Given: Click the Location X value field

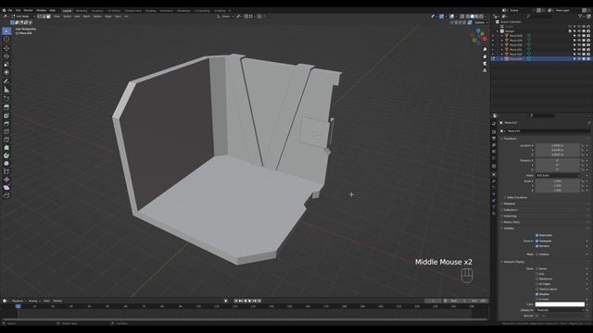Looking at the screenshot, I should pos(557,145).
